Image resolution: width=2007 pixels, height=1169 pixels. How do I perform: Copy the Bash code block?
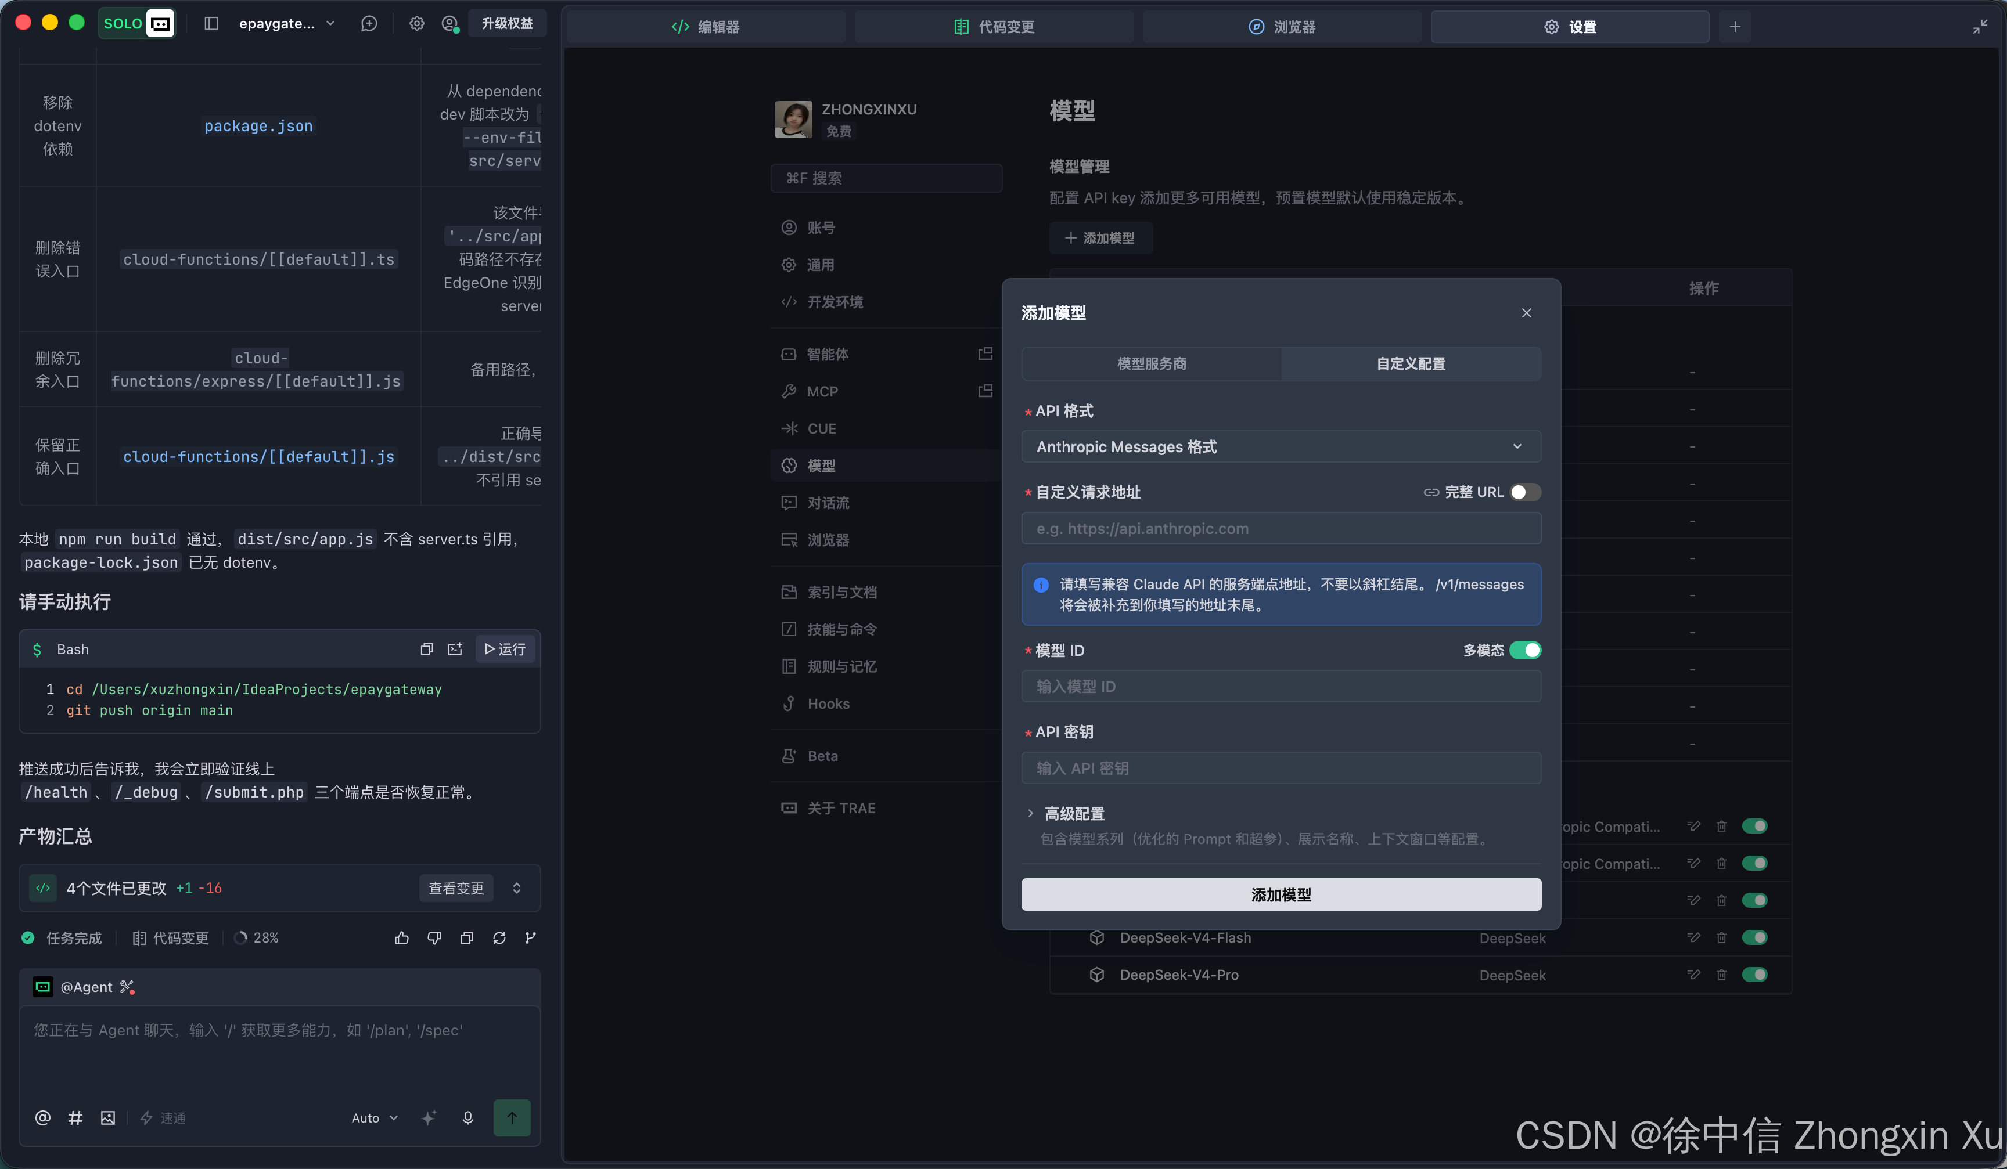click(427, 650)
